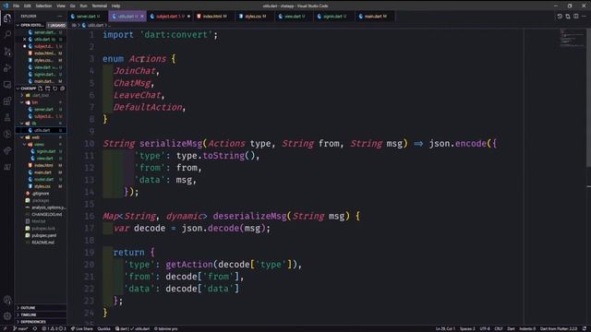Open the View menu
Image resolution: width=591 pixels, height=332 pixels.
pyautogui.click(x=61, y=6)
